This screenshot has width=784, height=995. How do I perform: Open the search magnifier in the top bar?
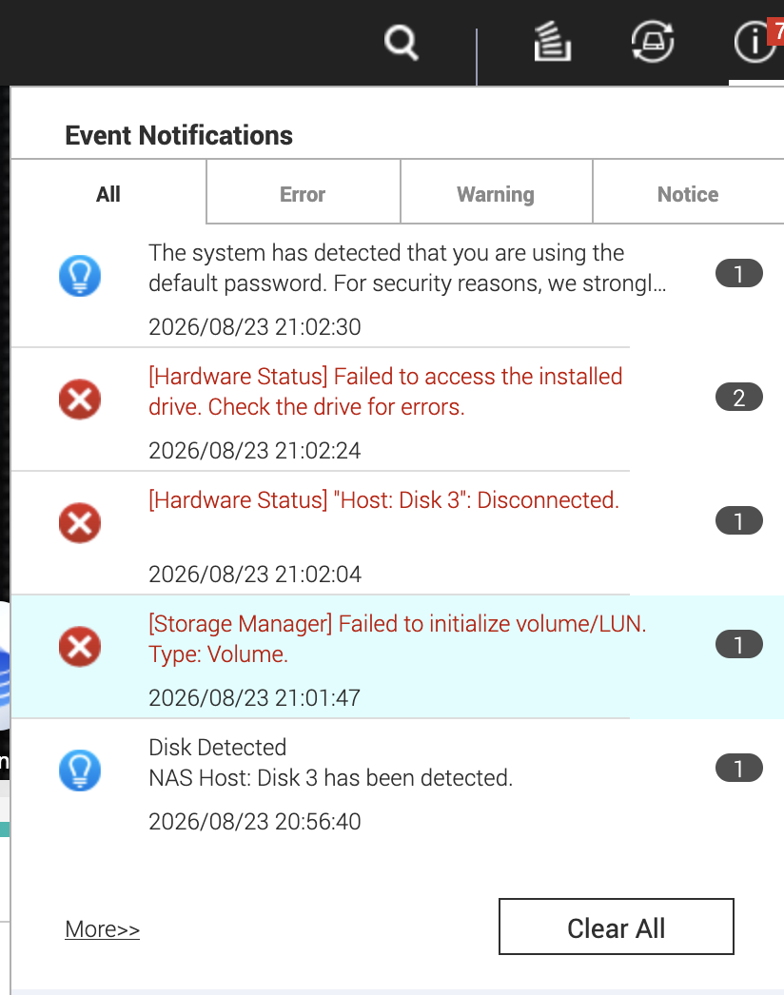(402, 43)
